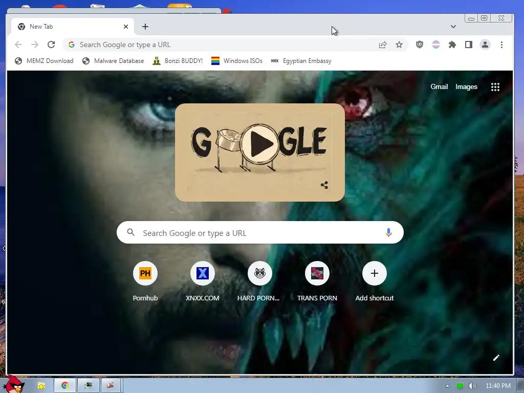Open the Extensions puzzle piece menu

(452, 45)
